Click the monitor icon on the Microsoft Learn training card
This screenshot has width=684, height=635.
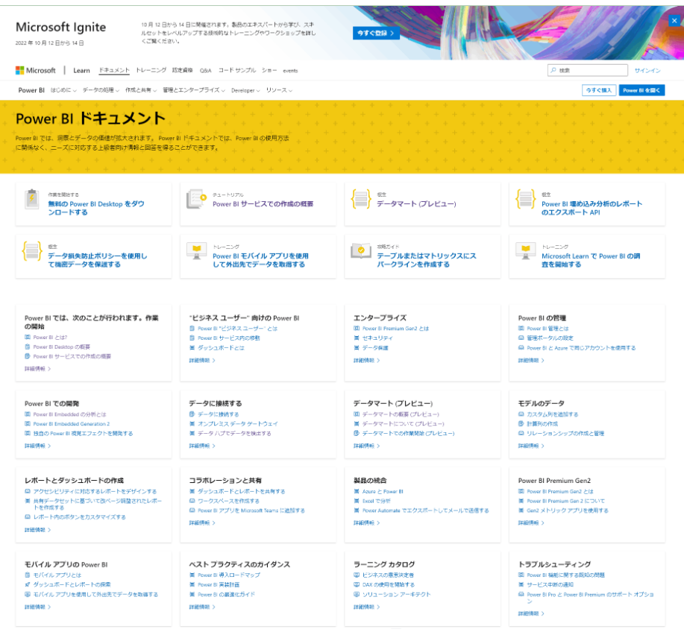coord(525,250)
